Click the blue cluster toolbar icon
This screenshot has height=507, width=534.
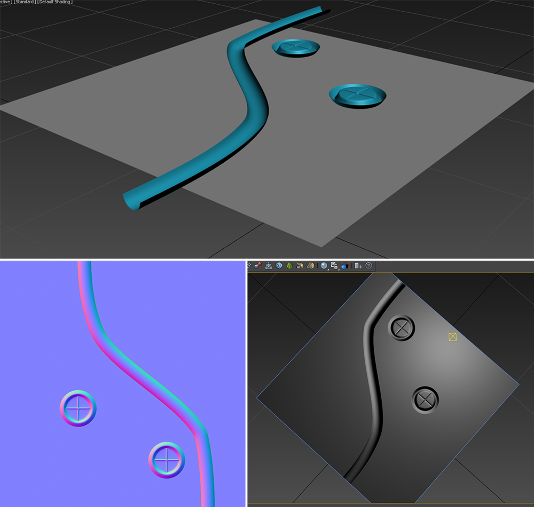[279, 265]
